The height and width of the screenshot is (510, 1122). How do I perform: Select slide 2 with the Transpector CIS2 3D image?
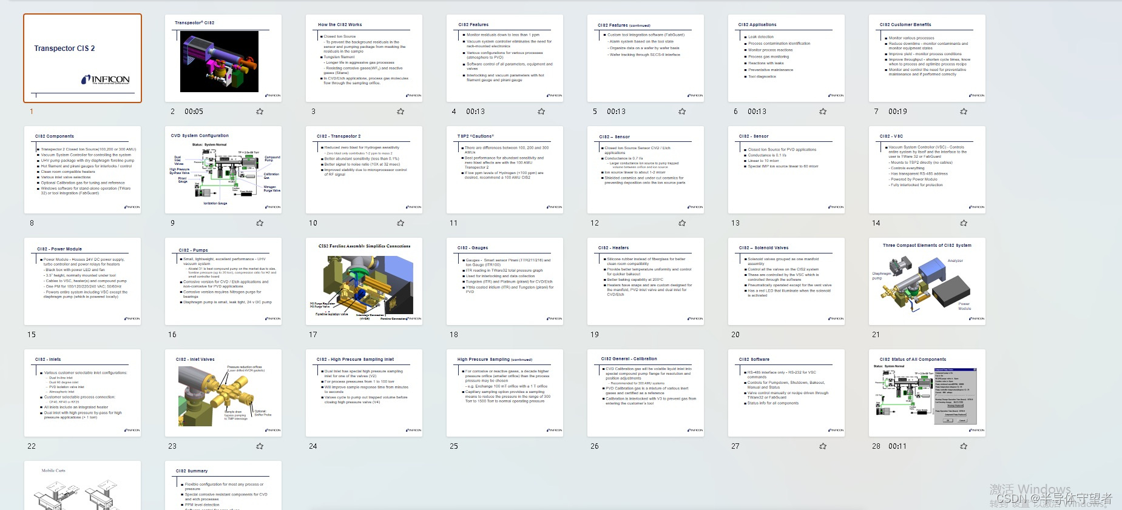(x=223, y=58)
